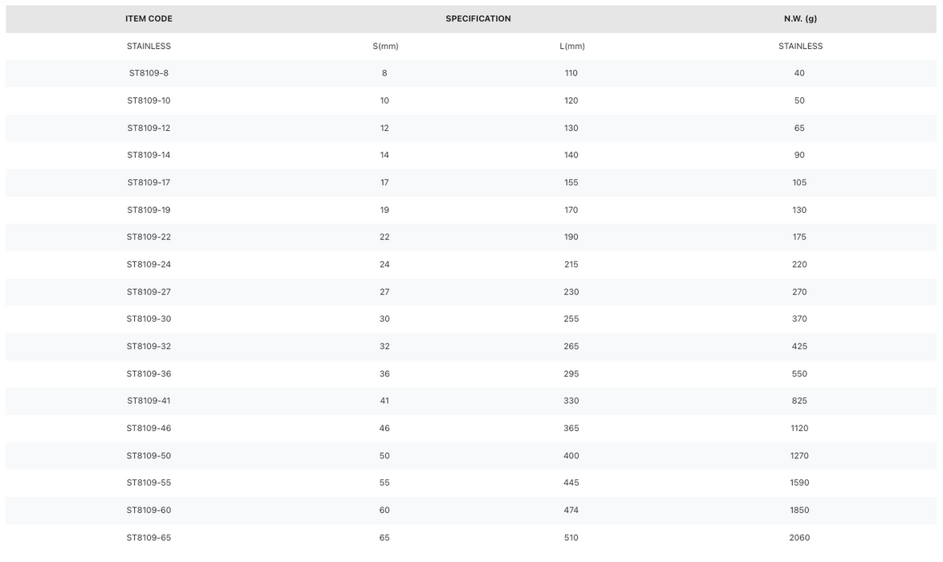Select the 1120 weight cell
Image resolution: width=943 pixels, height=562 pixels.
pyautogui.click(x=799, y=429)
